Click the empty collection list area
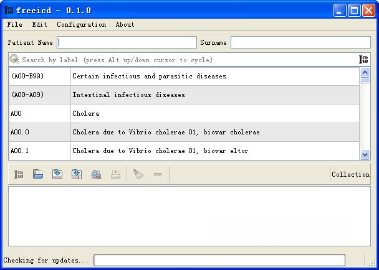The image size is (379, 270). click(x=189, y=216)
